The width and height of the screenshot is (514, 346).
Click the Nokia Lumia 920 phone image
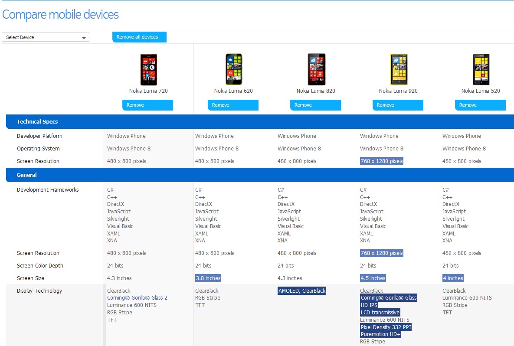point(399,69)
